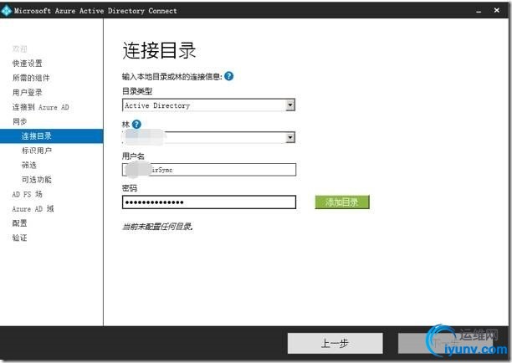This screenshot has height=363, width=512.
Task: Open the 筛选 step
Action: click(x=28, y=165)
